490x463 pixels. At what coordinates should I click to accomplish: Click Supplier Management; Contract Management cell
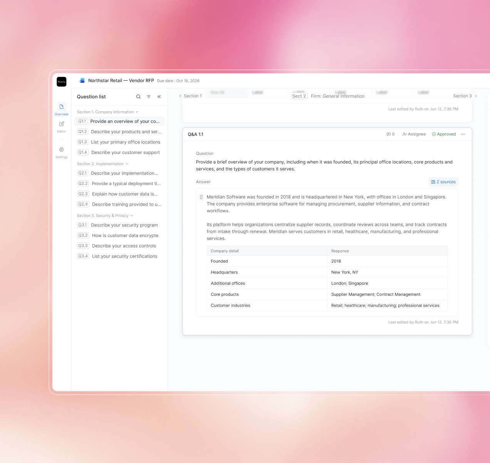387,294
